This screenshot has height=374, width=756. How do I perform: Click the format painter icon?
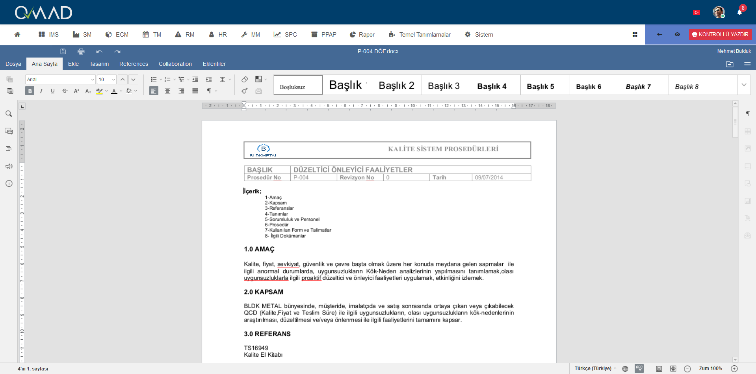(244, 91)
